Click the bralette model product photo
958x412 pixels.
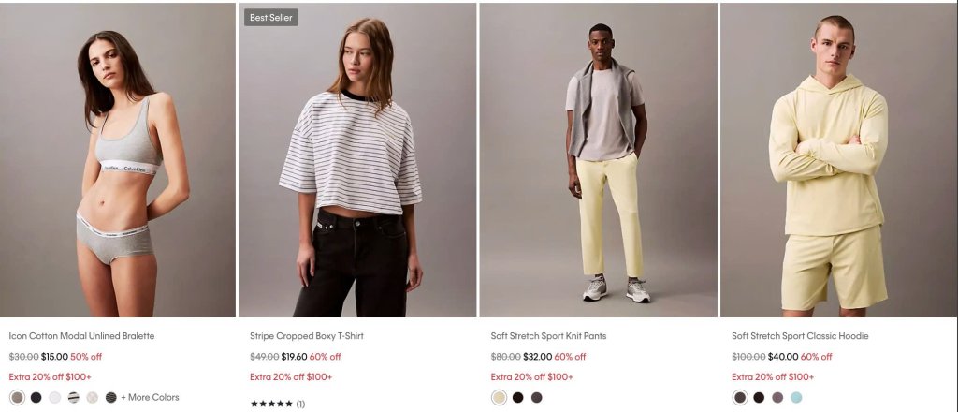click(x=117, y=159)
